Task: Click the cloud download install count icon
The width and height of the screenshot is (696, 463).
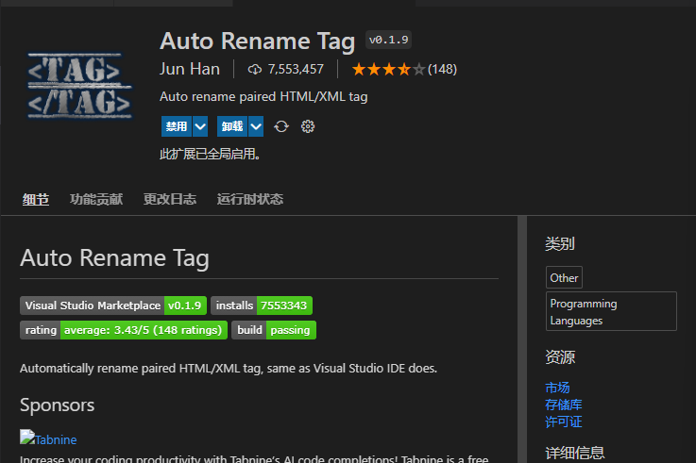Action: pos(254,69)
